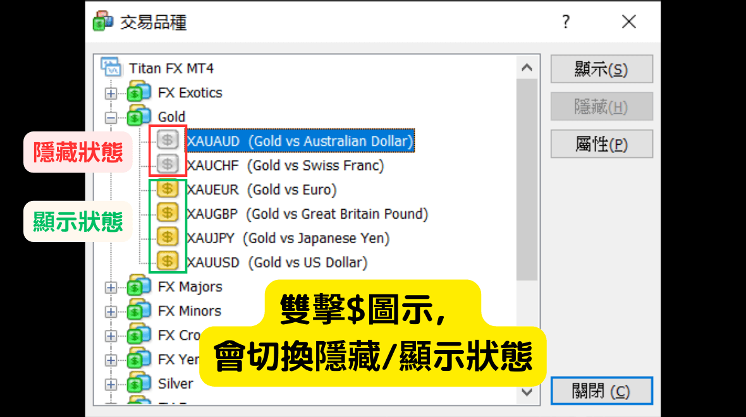
Task: Click the gray $ icon beside XAUAUD
Action: (x=167, y=141)
